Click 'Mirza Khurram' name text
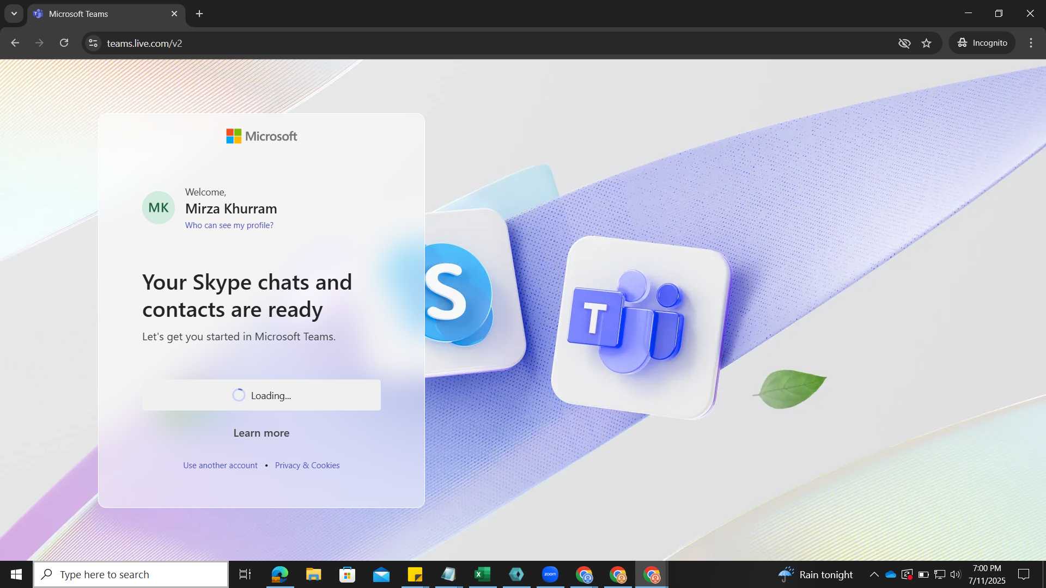1046x588 pixels. pos(231,209)
